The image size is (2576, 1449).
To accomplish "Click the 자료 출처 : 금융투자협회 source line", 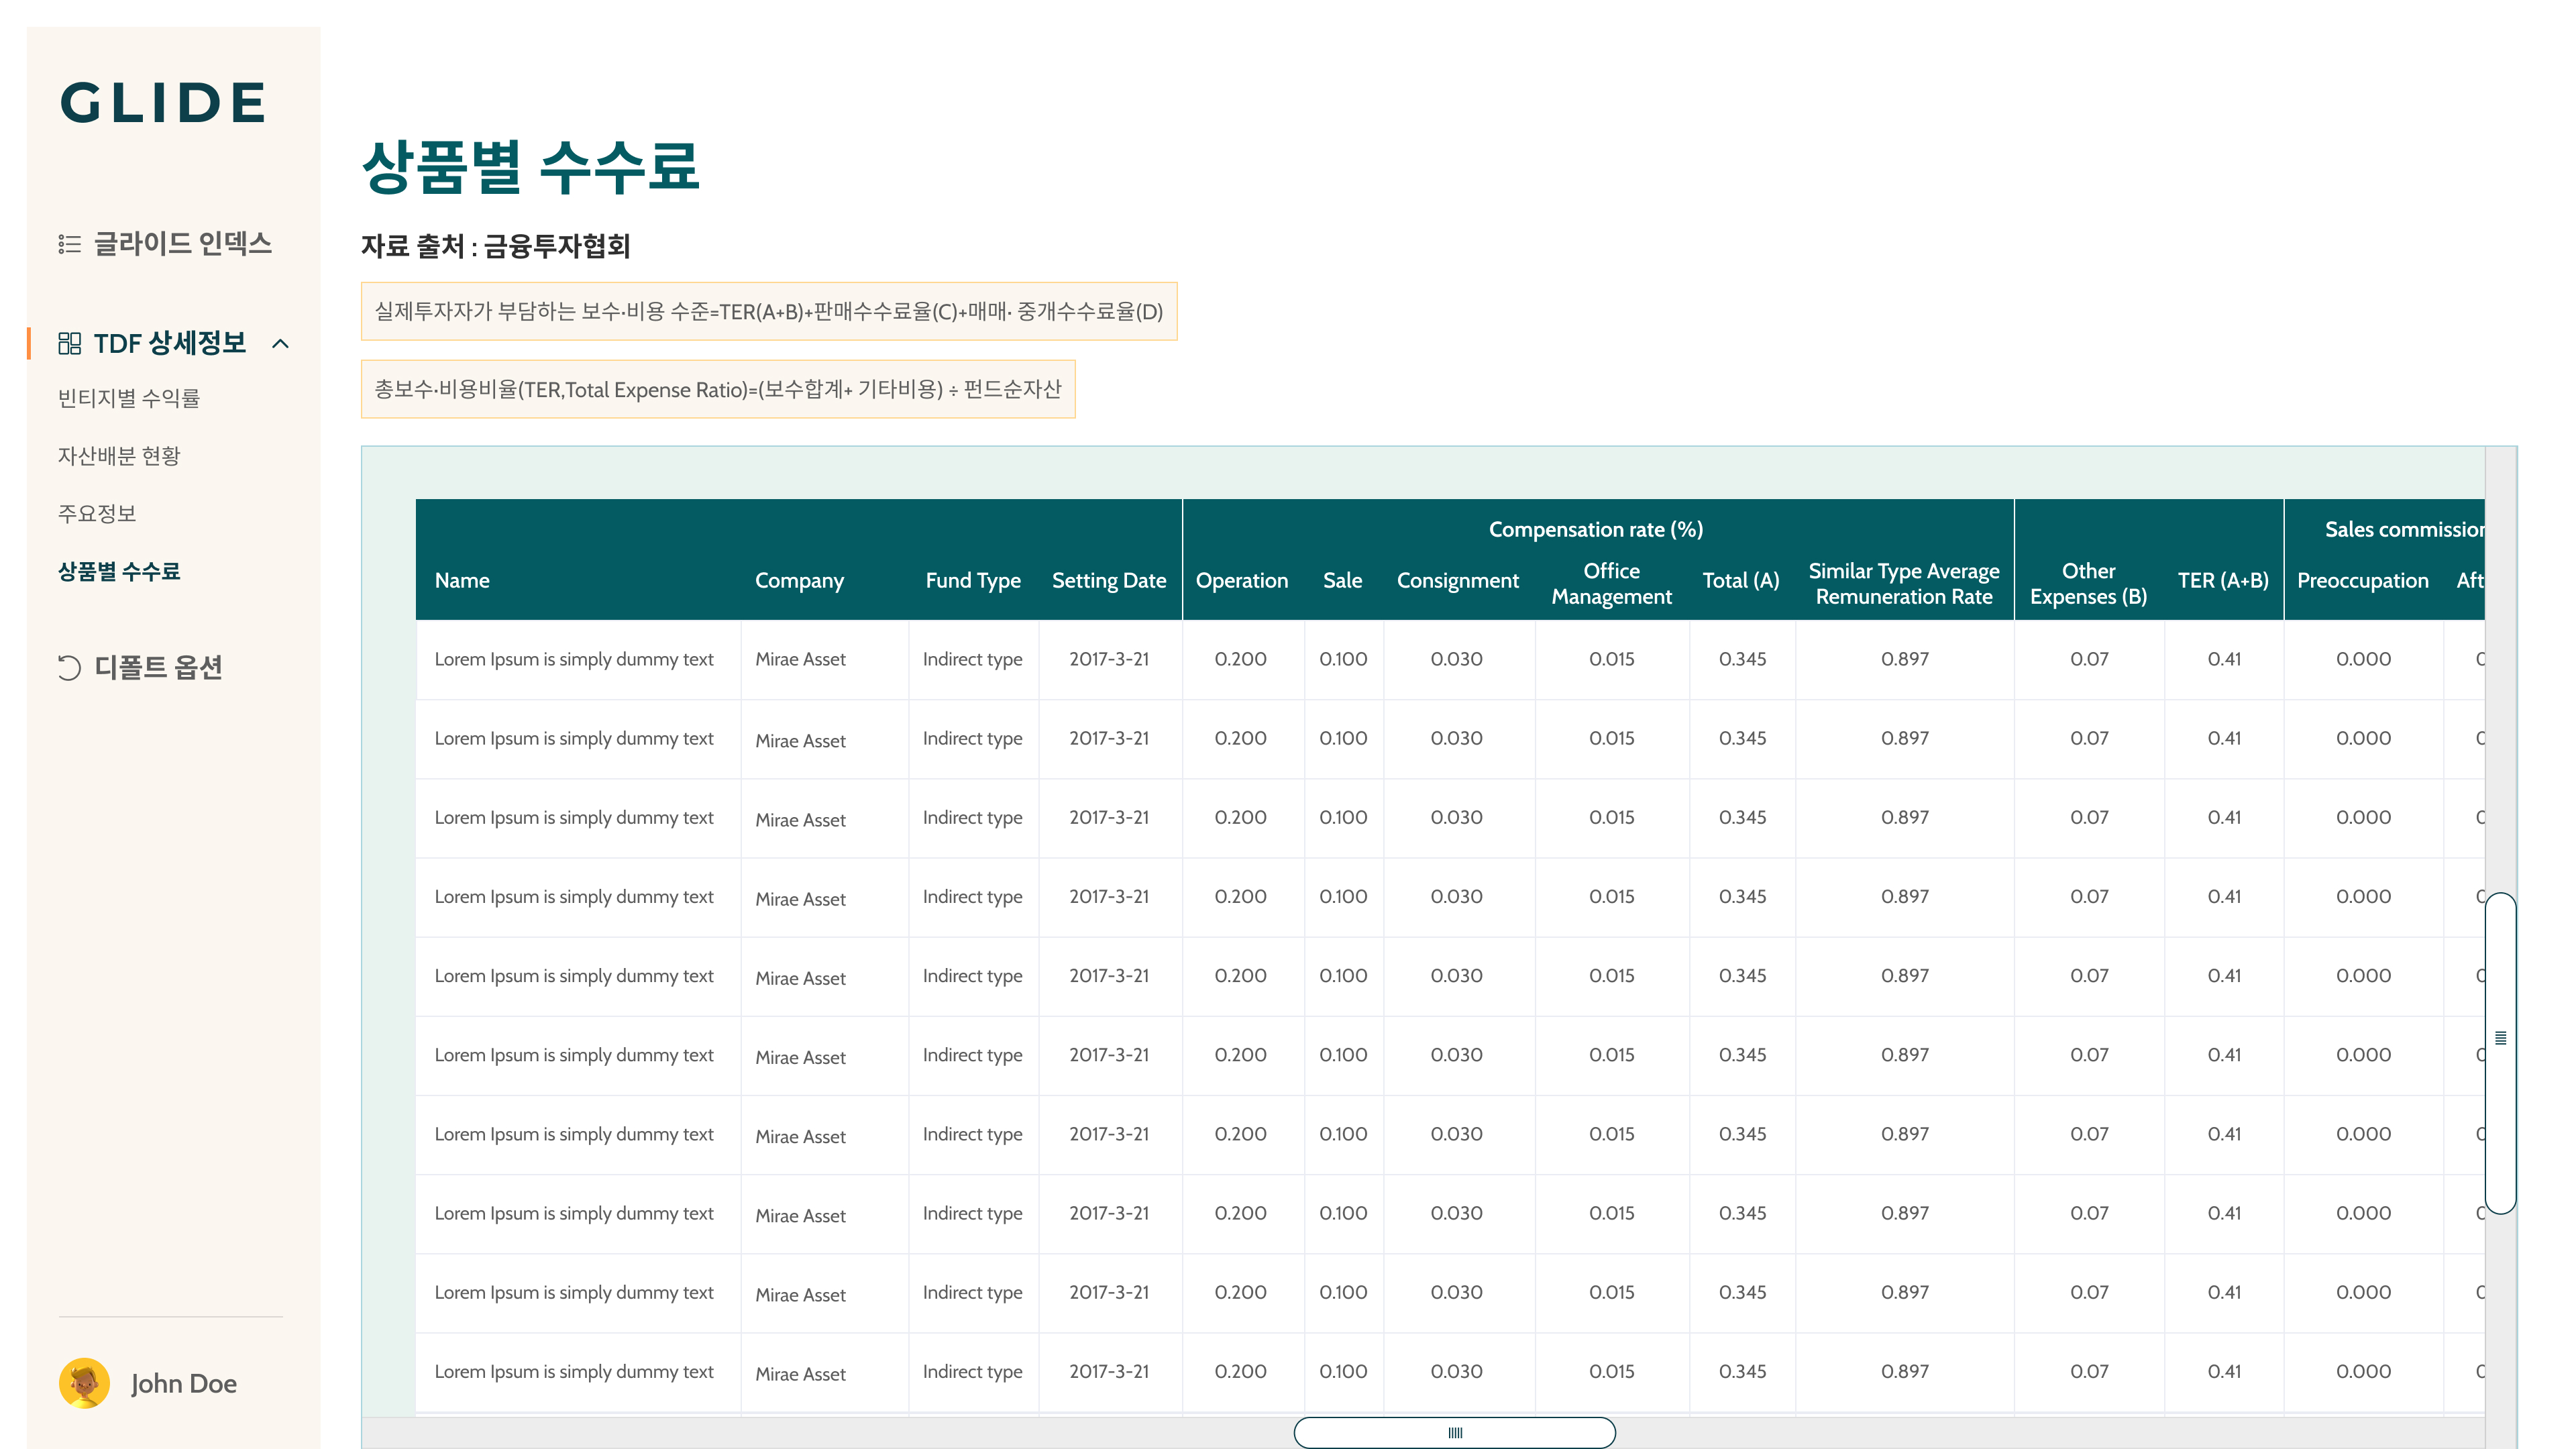I will 496,246.
